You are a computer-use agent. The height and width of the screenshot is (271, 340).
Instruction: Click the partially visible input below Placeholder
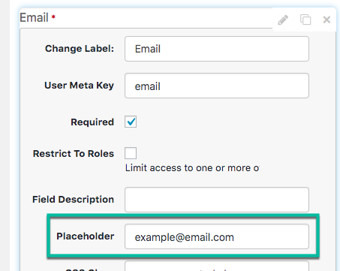coord(217,266)
